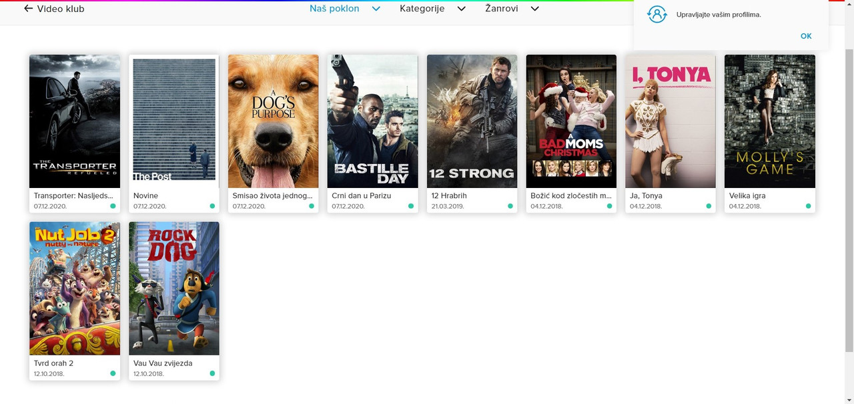
Task: Select the title Božić kod zločestih m...
Action: pyautogui.click(x=570, y=196)
